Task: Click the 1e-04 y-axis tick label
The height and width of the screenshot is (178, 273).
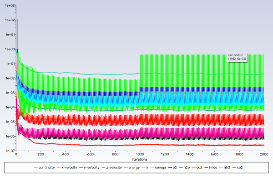Action: [10, 107]
